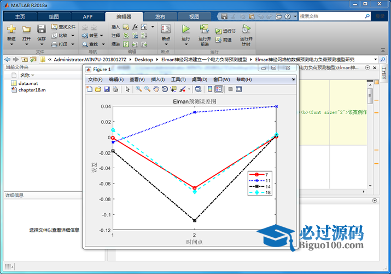Toggle the Rotate 3D tool
This screenshot has height=274, width=391.
pos(165,89)
